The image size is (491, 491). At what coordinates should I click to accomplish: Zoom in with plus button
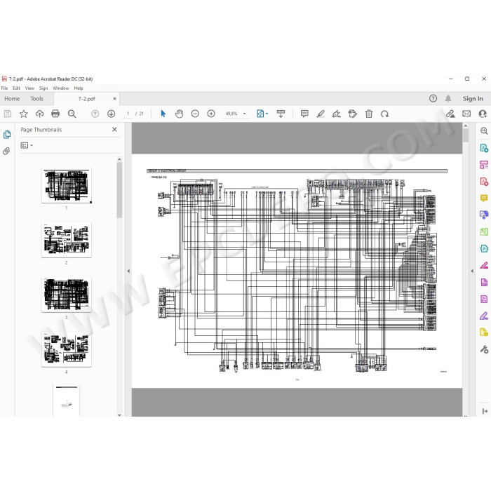[x=211, y=114]
